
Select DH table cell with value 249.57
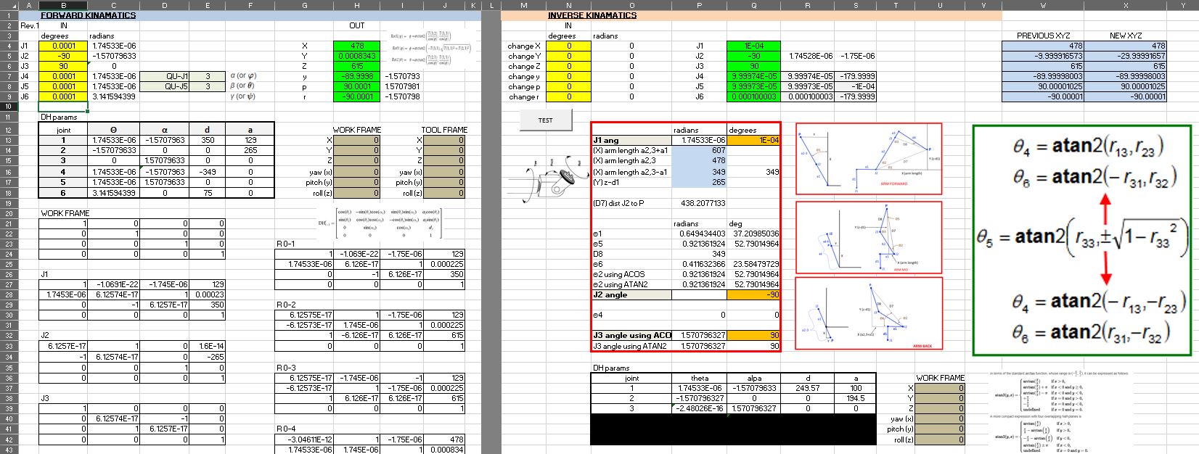click(808, 388)
